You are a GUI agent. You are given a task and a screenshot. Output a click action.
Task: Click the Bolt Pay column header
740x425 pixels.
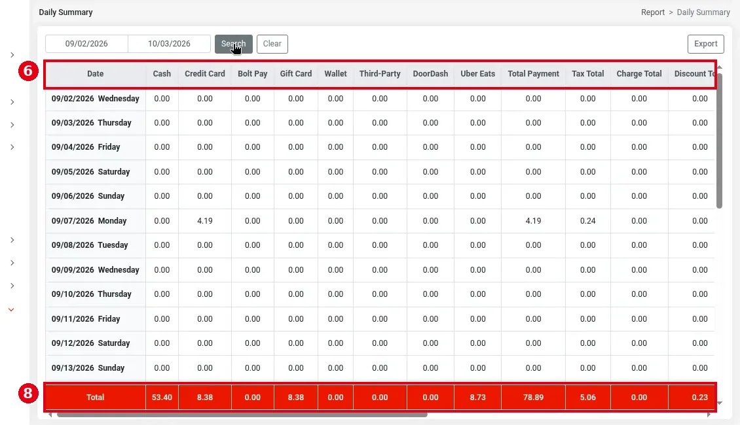(x=253, y=74)
